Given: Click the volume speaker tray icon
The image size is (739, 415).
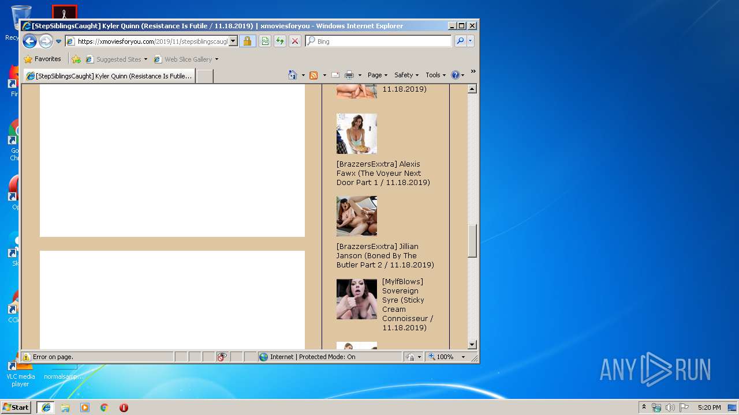Looking at the screenshot, I should [670, 408].
